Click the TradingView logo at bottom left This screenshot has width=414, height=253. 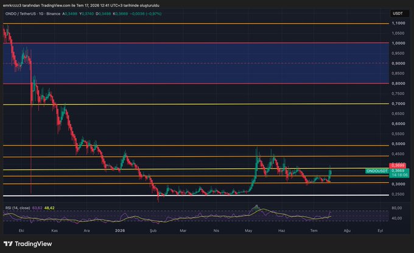pyautogui.click(x=28, y=244)
